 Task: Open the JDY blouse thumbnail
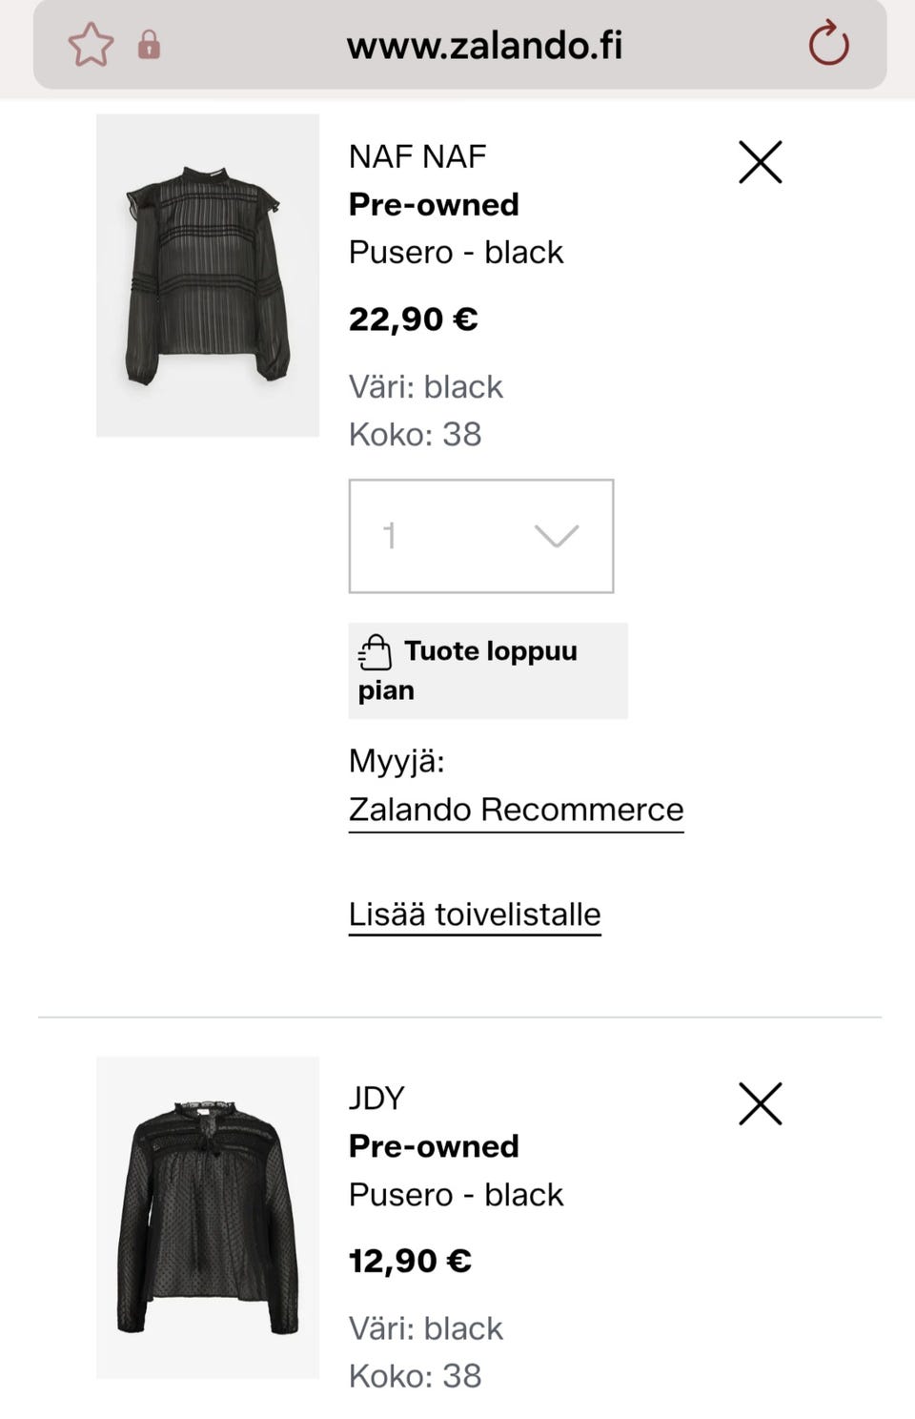(x=208, y=1218)
